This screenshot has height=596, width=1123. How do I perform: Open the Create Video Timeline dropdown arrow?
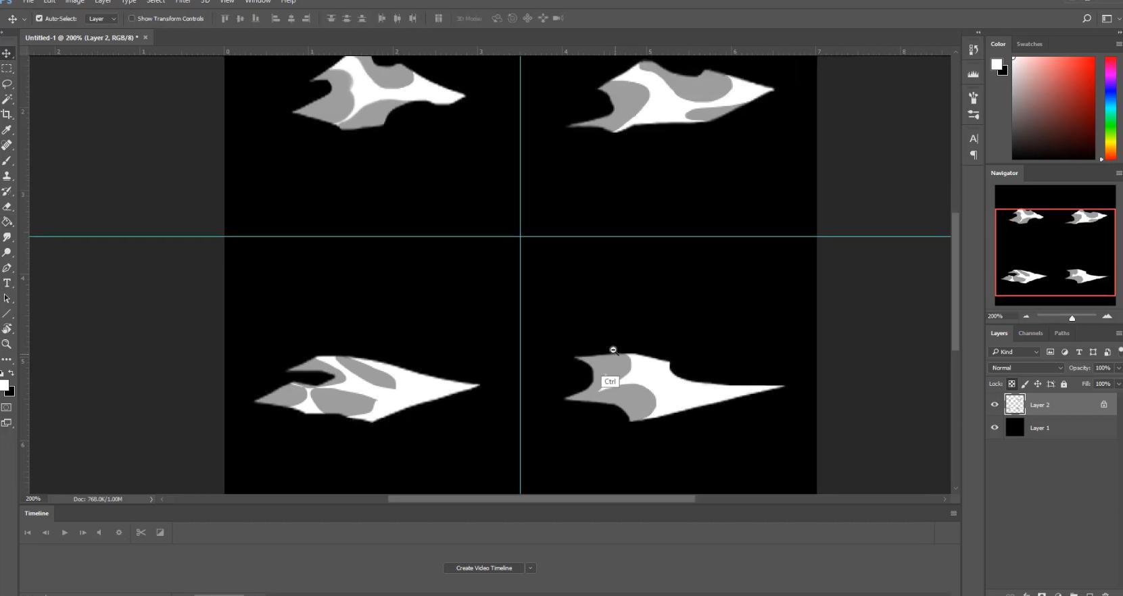tap(531, 568)
